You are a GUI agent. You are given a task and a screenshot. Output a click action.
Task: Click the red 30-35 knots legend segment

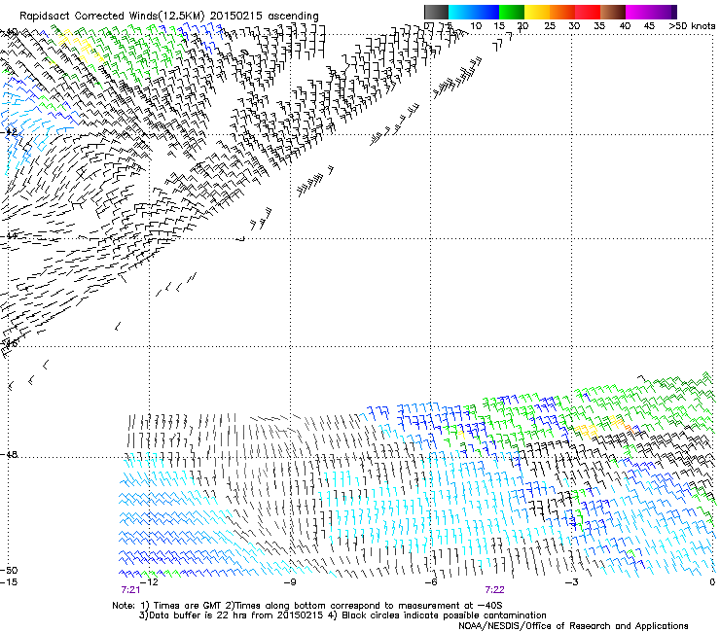[x=588, y=12]
